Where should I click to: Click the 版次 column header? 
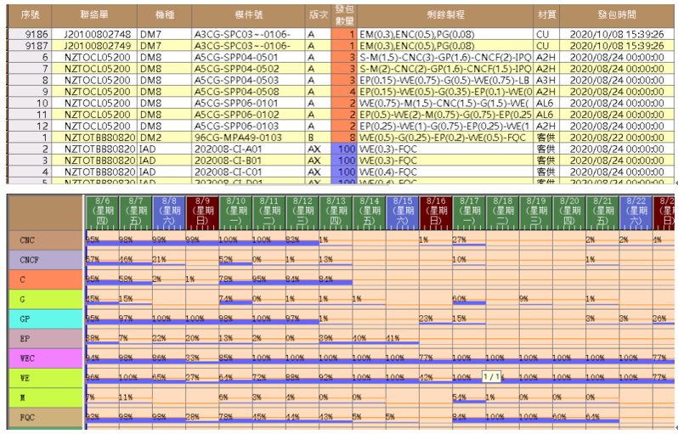(319, 15)
